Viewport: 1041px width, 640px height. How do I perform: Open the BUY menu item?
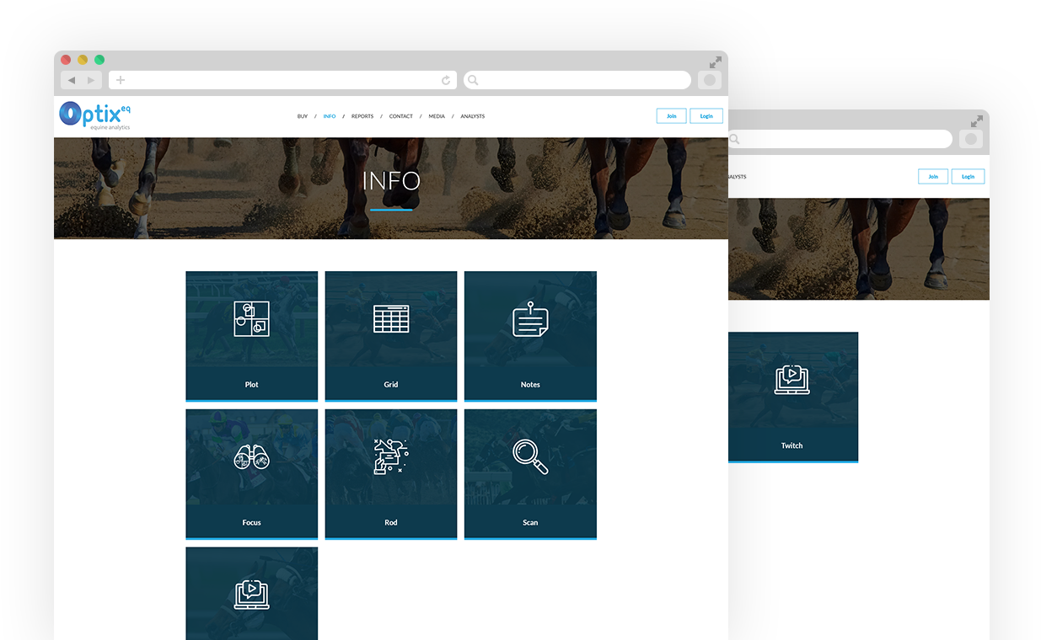(303, 116)
